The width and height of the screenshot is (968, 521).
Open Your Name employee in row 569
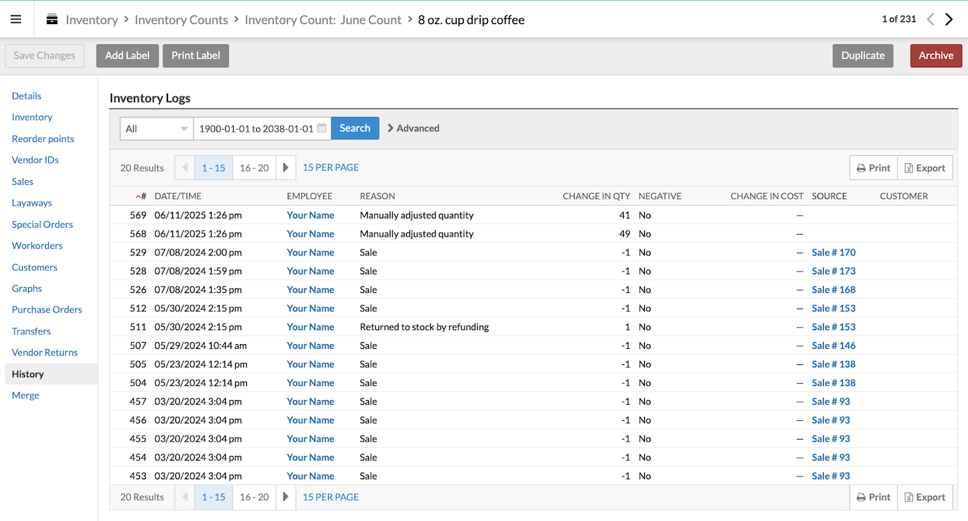click(311, 215)
